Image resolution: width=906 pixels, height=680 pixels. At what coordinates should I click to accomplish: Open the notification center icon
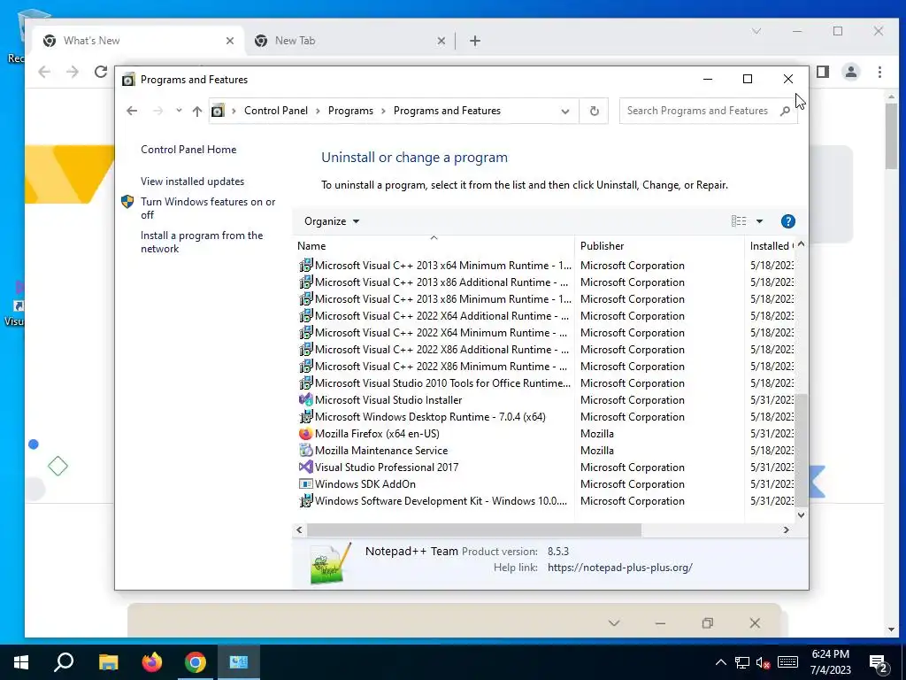click(879, 663)
